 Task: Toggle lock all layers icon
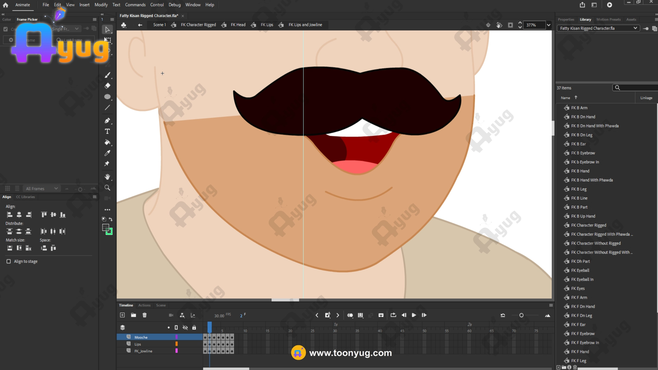[194, 328]
